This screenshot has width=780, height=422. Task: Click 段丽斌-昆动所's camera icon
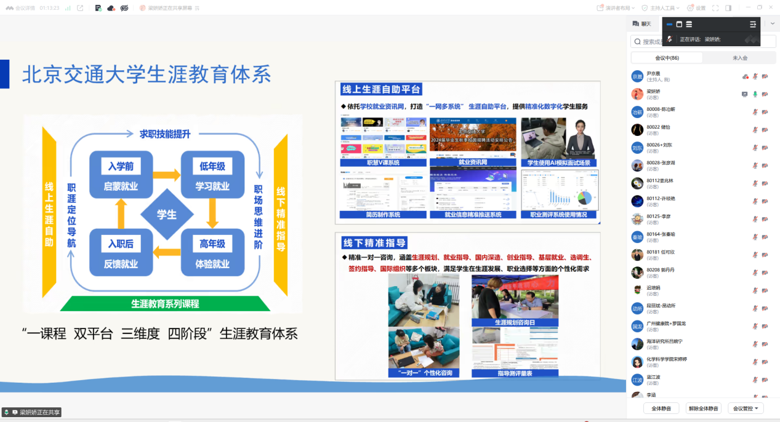tap(765, 308)
